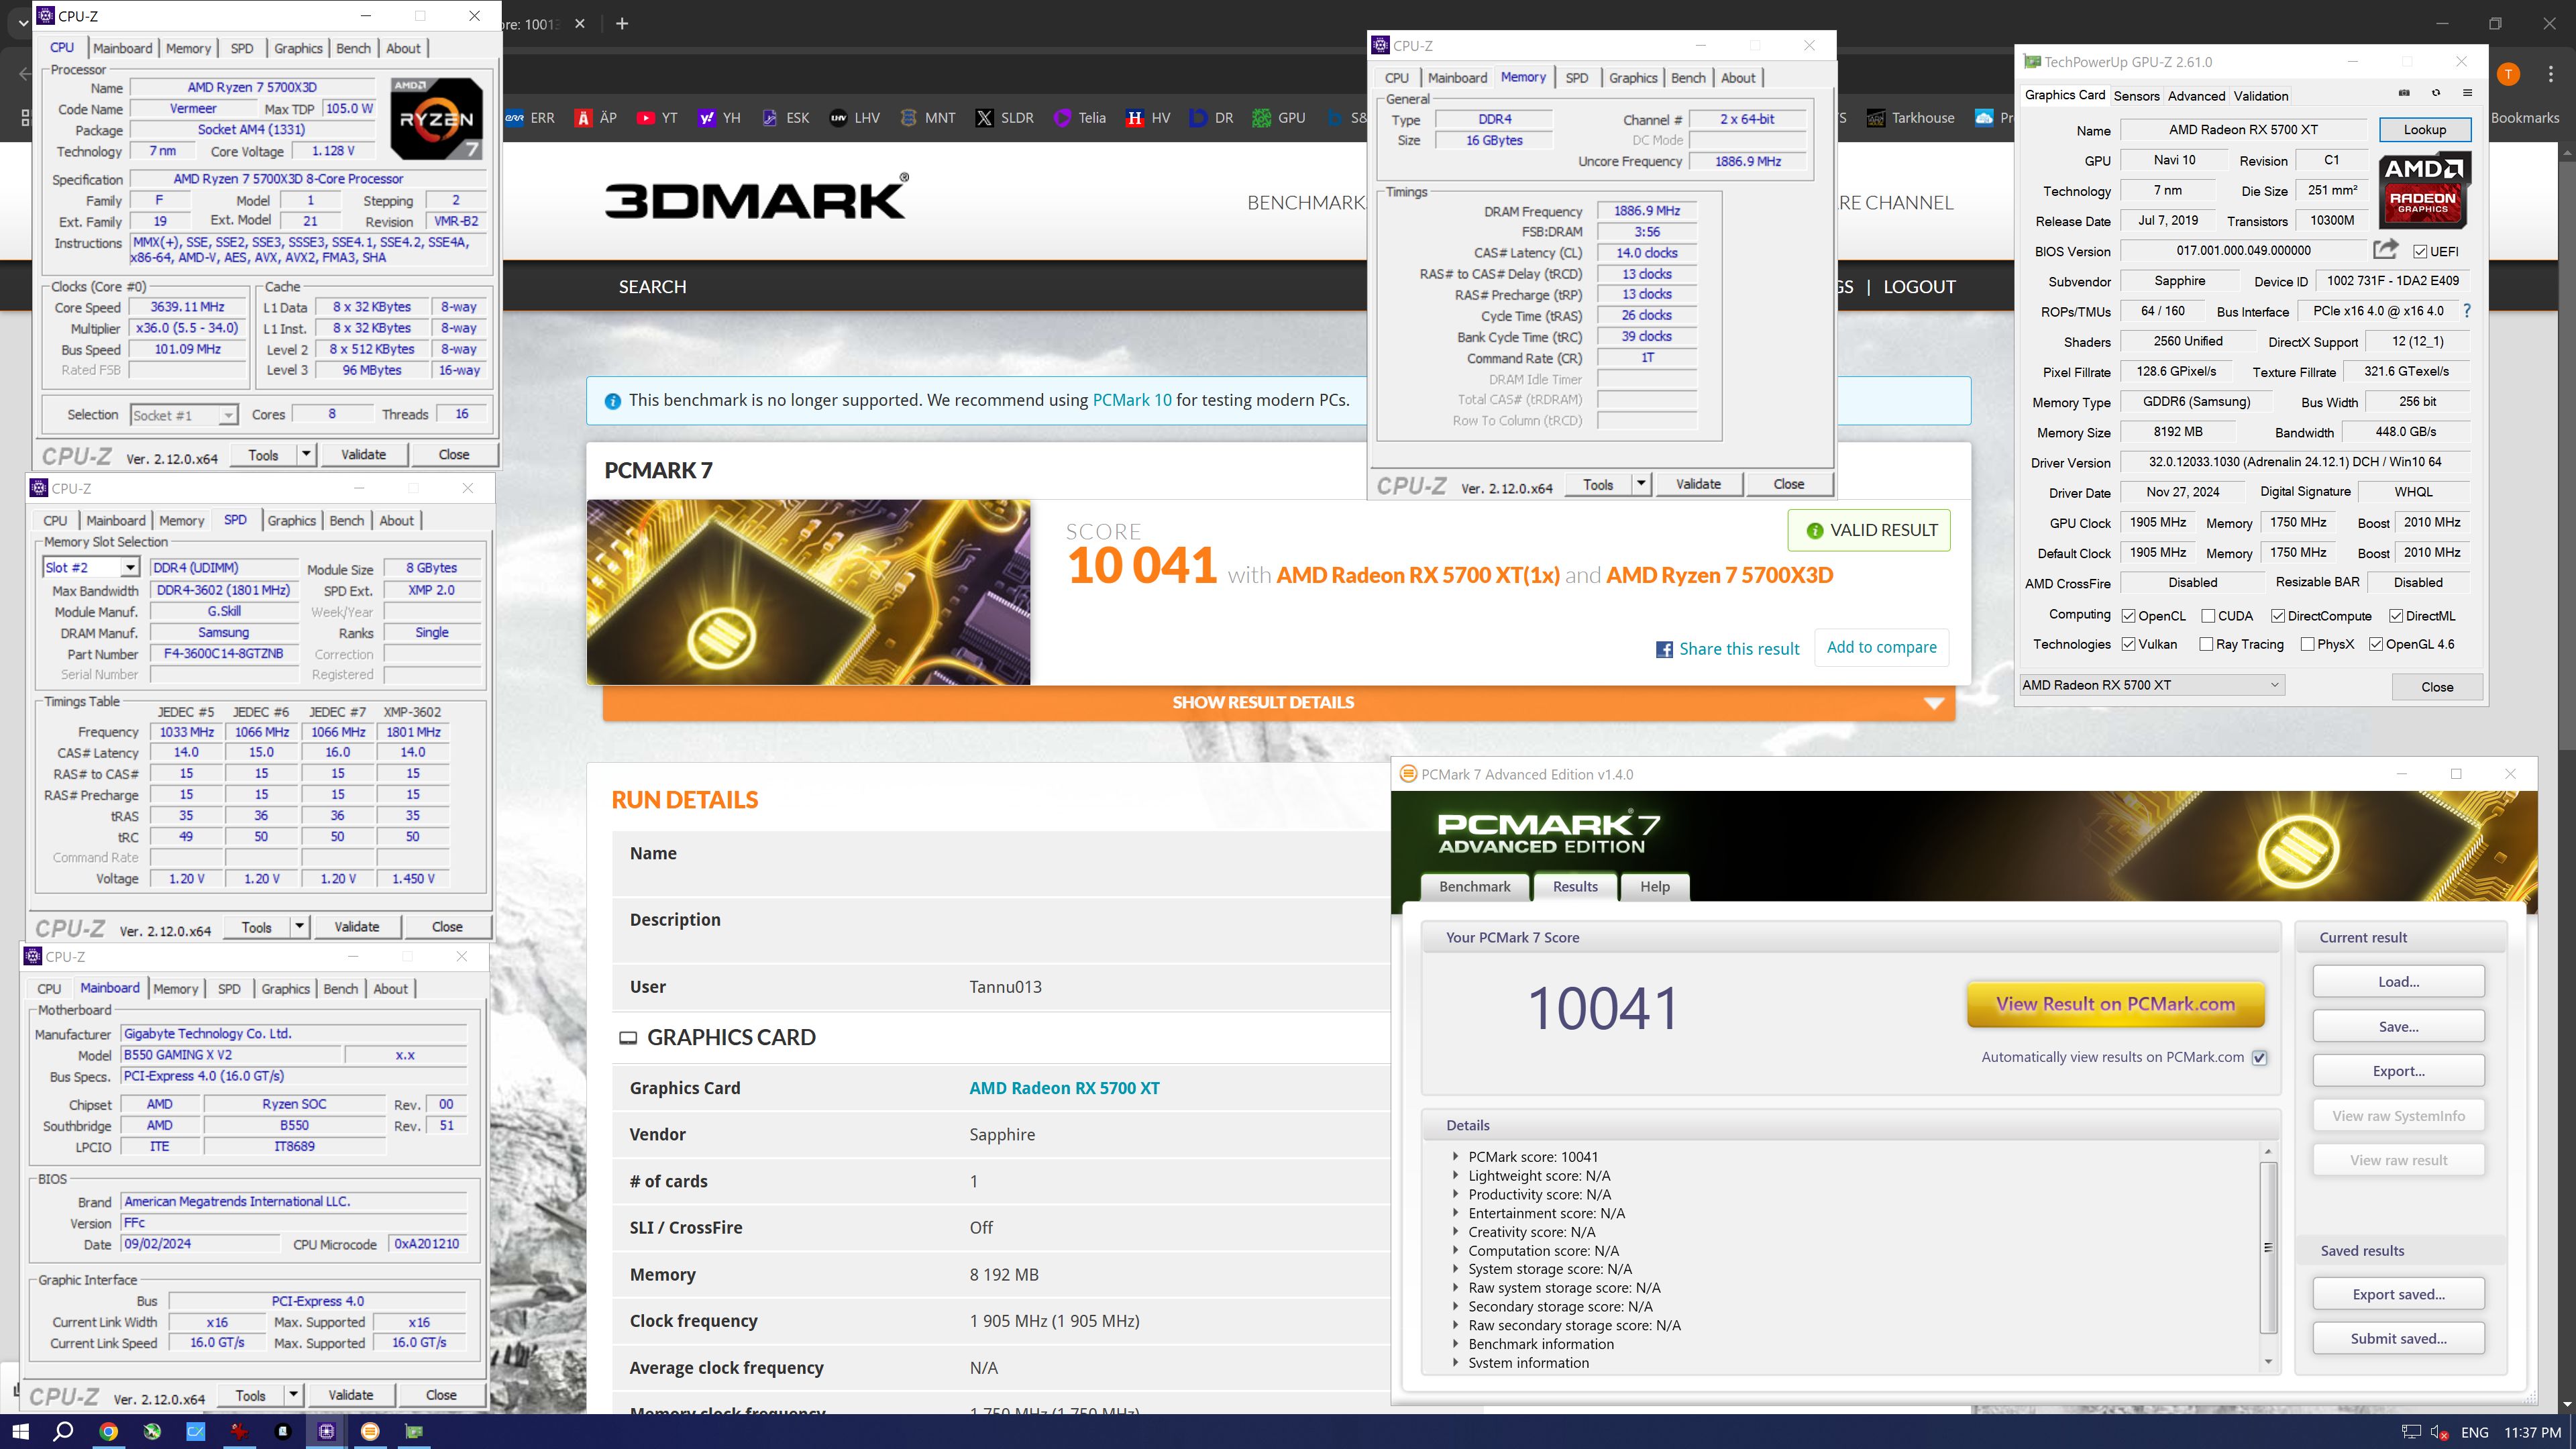This screenshot has width=2576, height=1449.
Task: Open the Help tab in PCMark 7
Action: 1654,886
